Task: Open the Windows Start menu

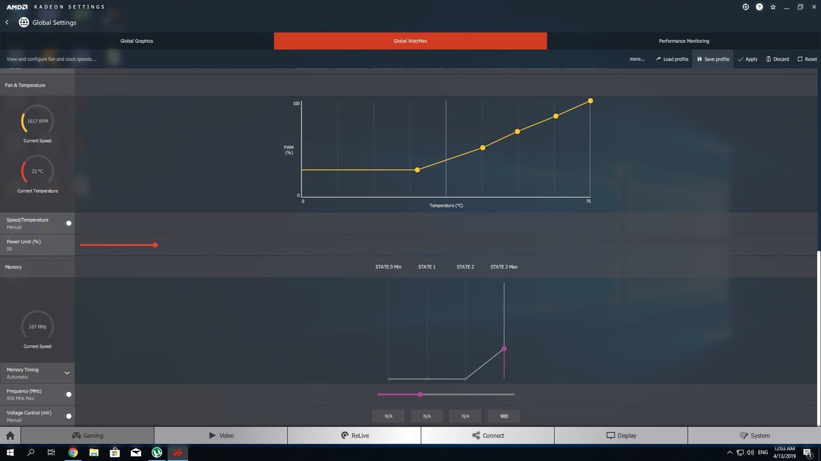Action: [x=10, y=453]
